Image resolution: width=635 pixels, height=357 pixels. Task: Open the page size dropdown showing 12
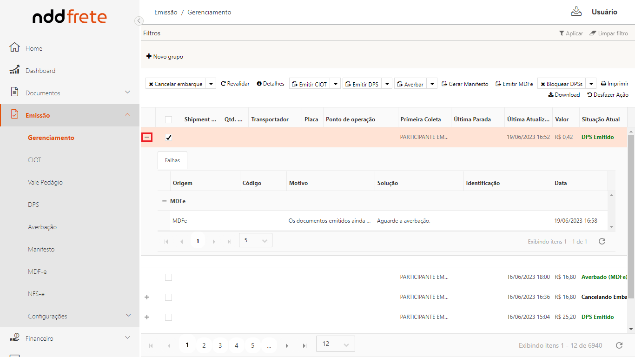[335, 344]
